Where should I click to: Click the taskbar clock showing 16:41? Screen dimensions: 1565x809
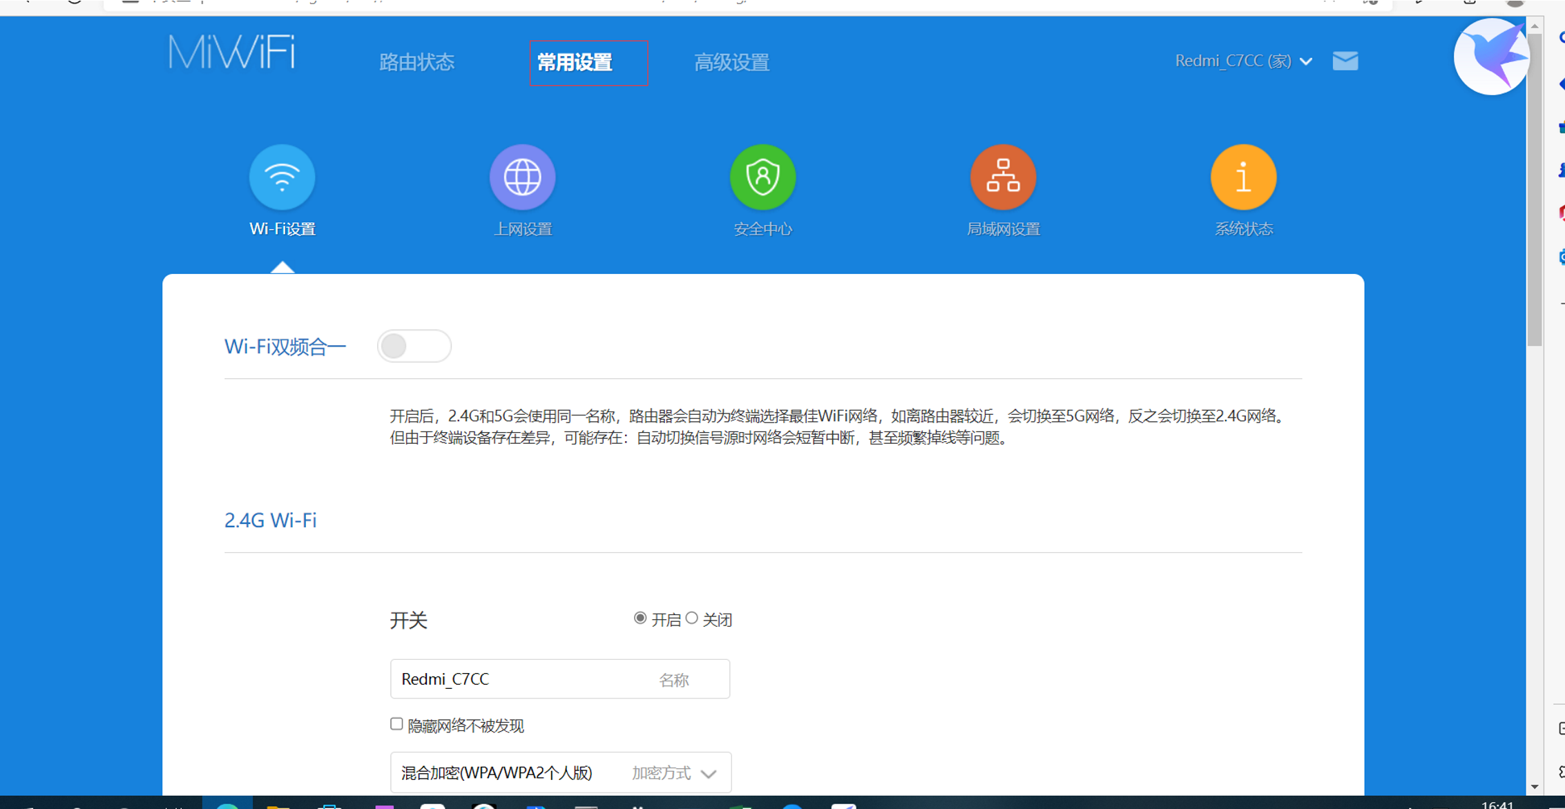coord(1497,804)
